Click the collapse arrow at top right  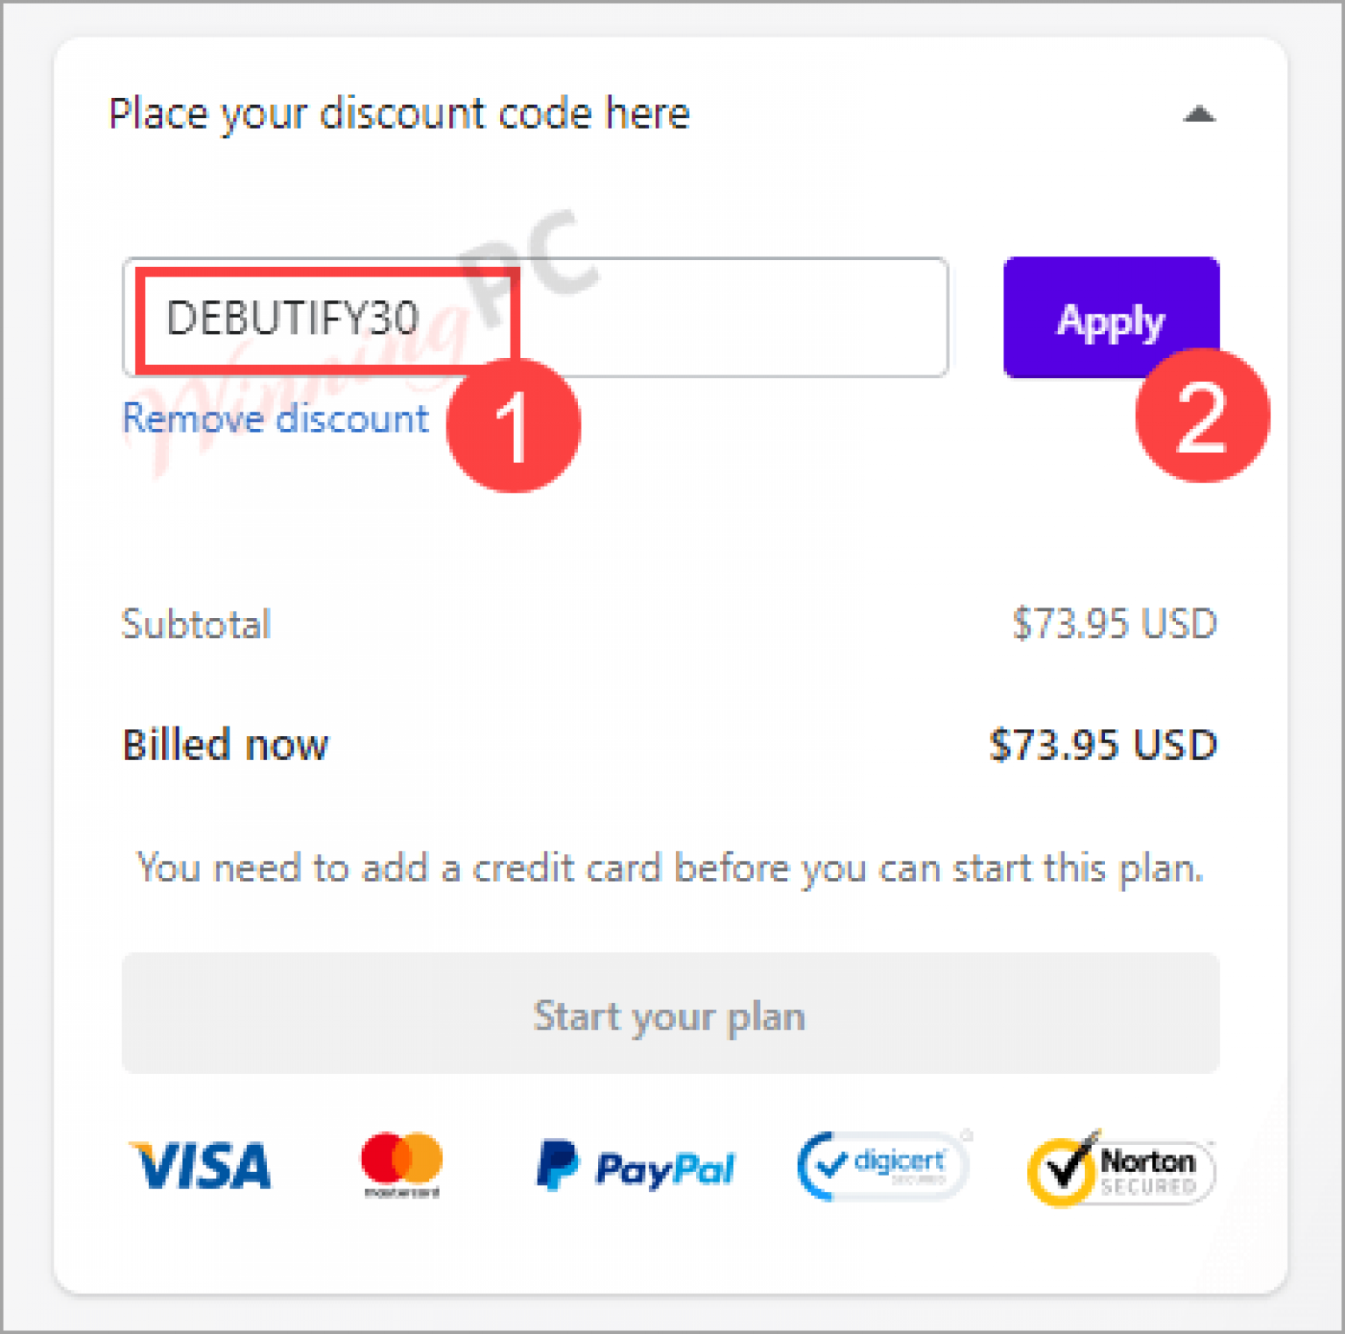pyautogui.click(x=1201, y=114)
